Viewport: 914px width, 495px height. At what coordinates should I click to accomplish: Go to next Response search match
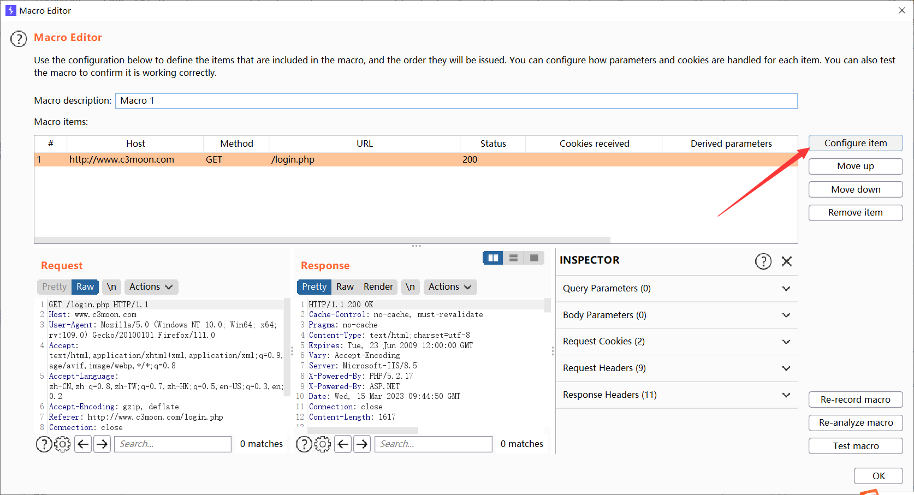(x=362, y=444)
